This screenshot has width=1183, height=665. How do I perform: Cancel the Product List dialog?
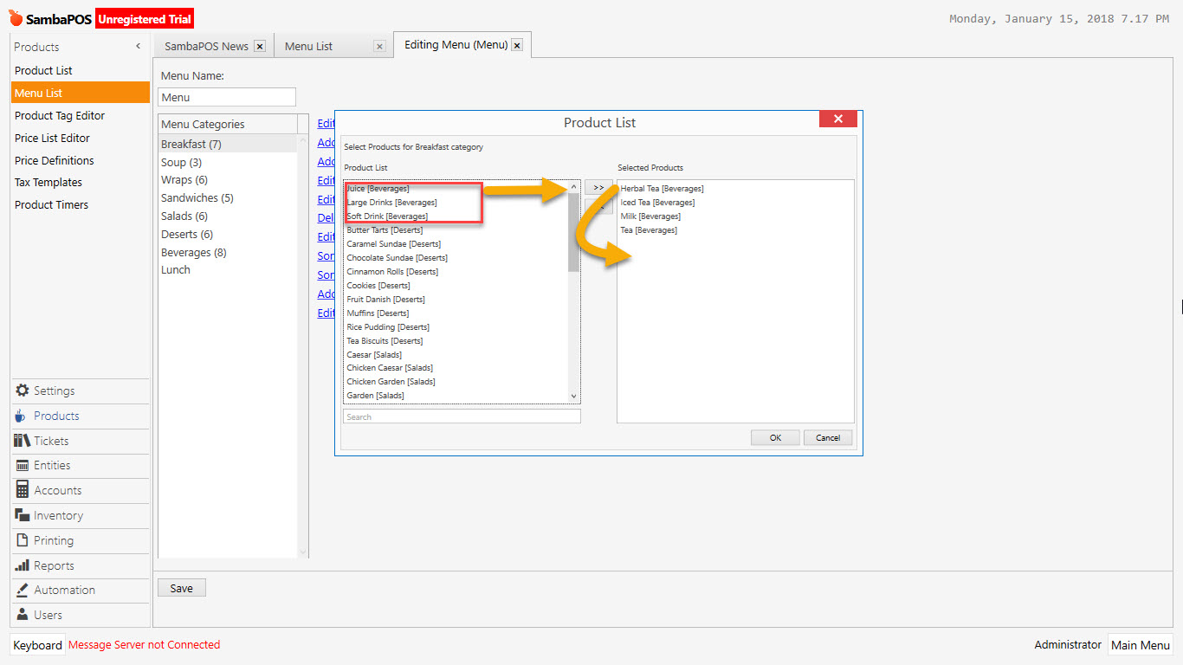(828, 437)
